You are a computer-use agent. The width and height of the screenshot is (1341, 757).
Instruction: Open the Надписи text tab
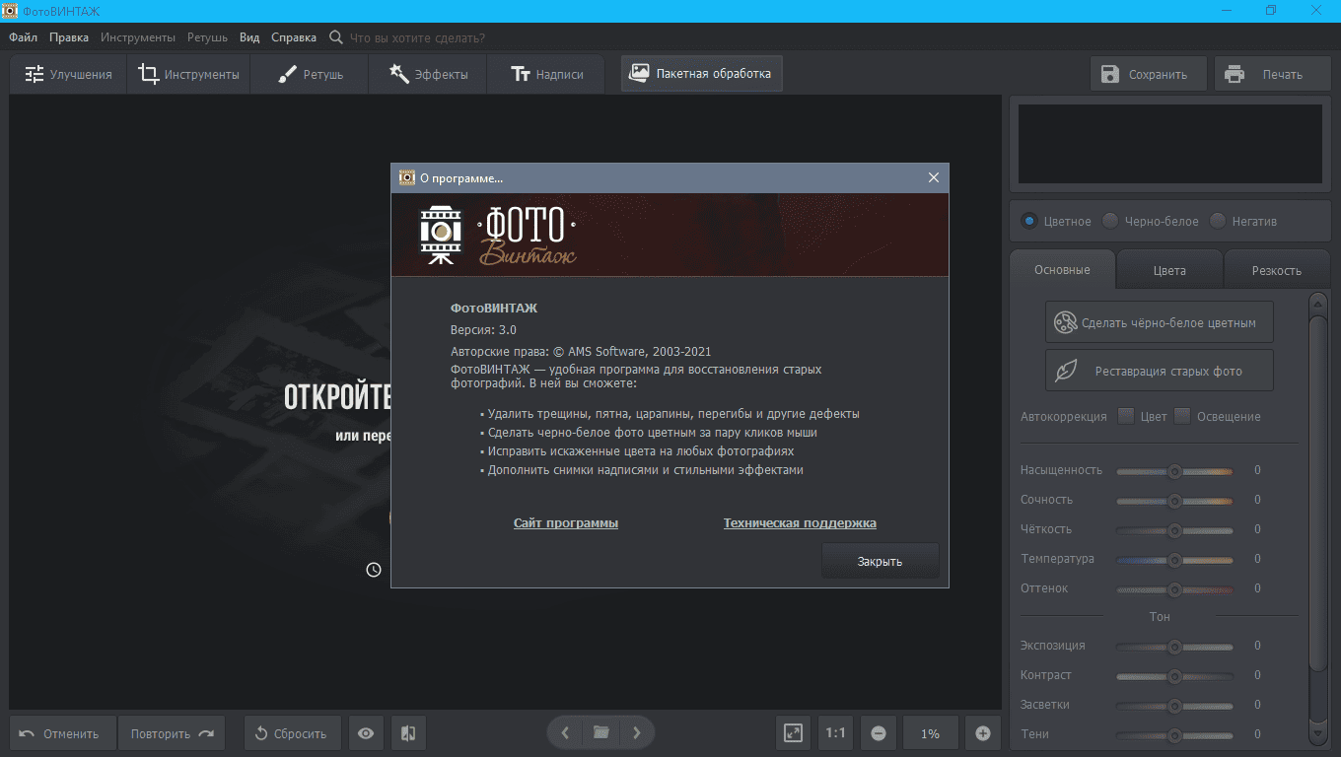(546, 74)
